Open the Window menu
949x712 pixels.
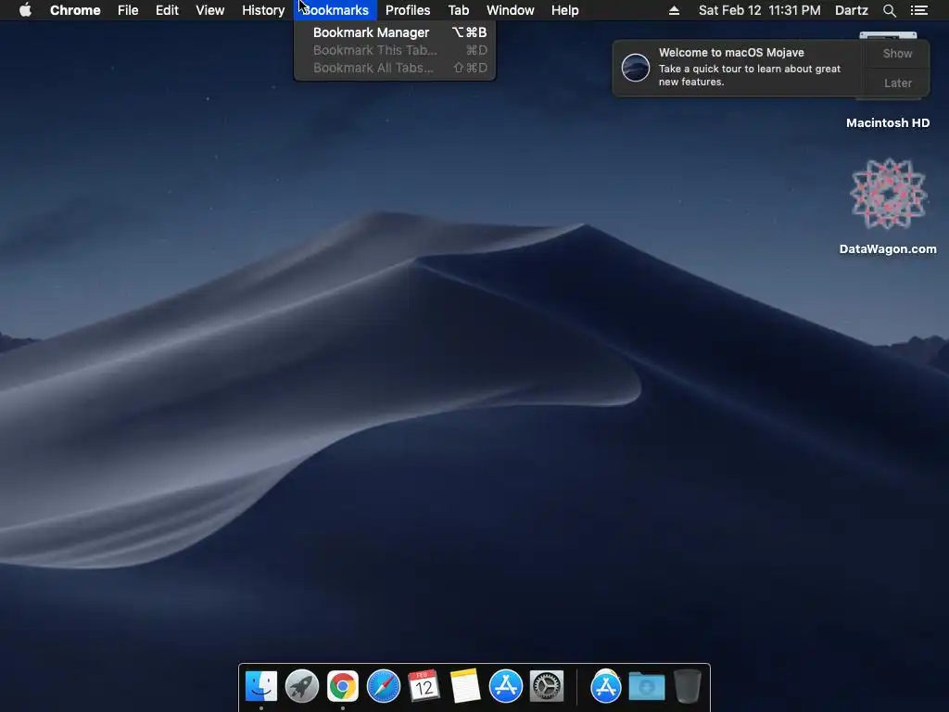coord(511,10)
